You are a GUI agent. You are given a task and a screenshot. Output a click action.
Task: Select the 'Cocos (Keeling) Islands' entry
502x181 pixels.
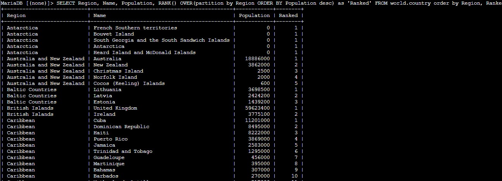[129, 83]
